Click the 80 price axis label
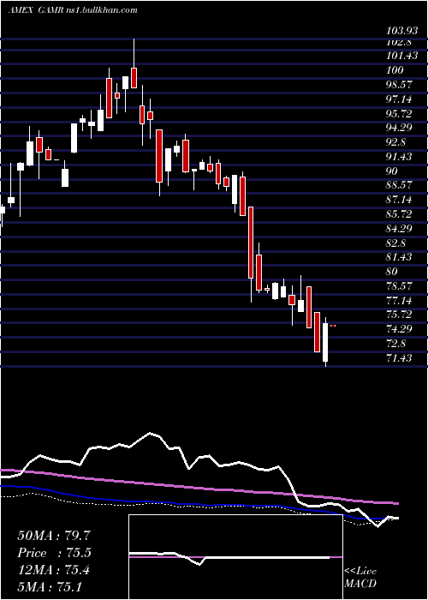 click(392, 272)
